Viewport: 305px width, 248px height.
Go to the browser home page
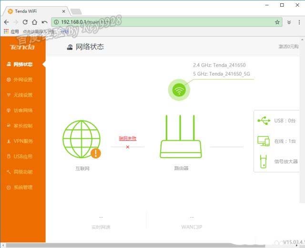point(34,22)
